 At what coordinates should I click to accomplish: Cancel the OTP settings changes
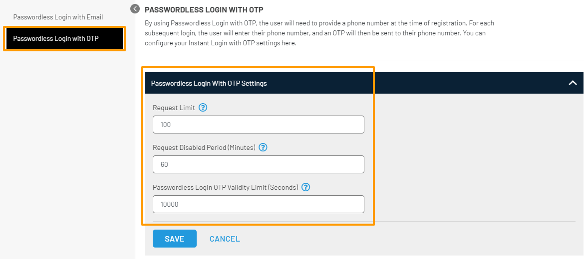(225, 239)
